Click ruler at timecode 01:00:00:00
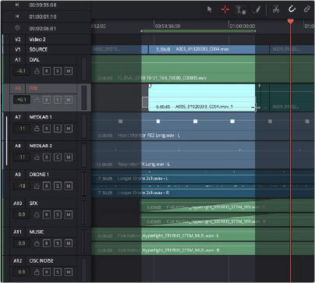The height and width of the screenshot is (283, 315). (242, 27)
